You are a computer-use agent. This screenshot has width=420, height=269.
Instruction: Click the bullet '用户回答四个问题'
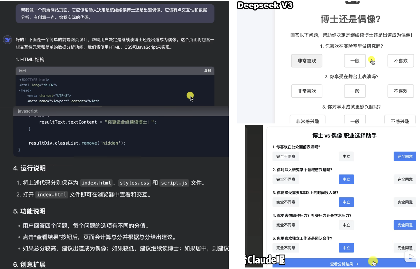pyautogui.click(x=86, y=226)
